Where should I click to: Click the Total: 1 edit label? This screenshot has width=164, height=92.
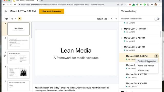[102, 19]
